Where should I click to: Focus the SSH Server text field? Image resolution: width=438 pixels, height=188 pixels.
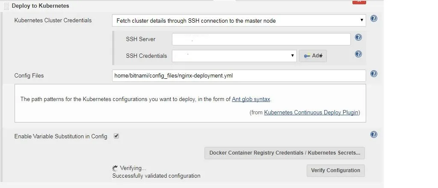(261, 39)
